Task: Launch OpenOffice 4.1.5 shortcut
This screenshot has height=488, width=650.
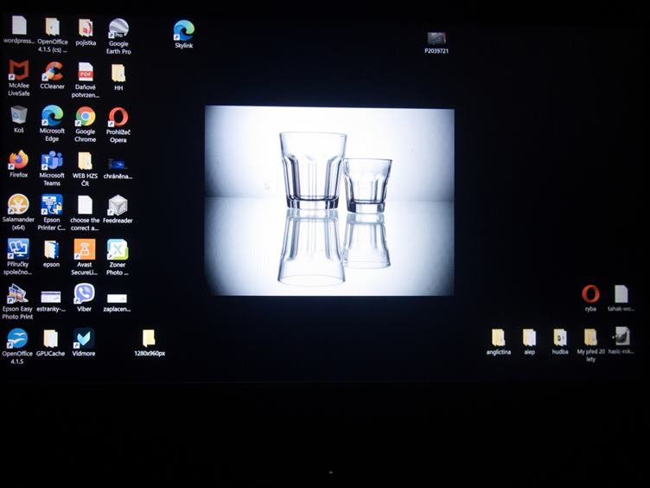Action: coord(17,338)
